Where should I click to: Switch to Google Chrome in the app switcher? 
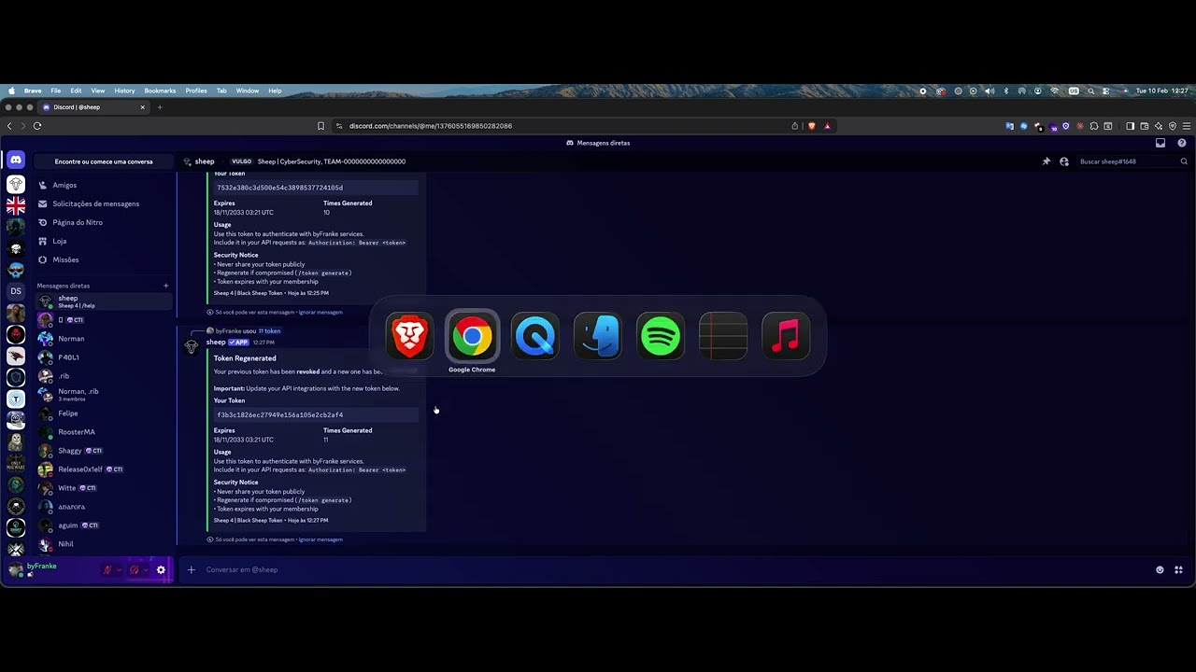coord(472,336)
